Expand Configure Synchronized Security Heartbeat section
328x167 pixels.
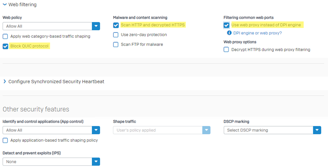coord(5,81)
